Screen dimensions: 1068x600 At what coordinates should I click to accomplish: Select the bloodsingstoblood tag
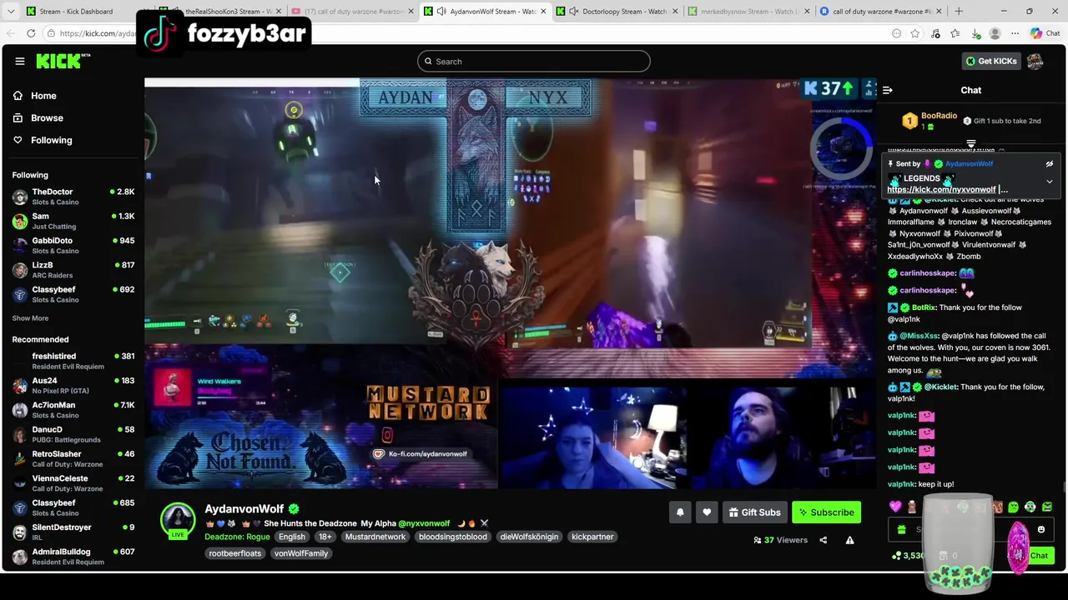pos(453,537)
